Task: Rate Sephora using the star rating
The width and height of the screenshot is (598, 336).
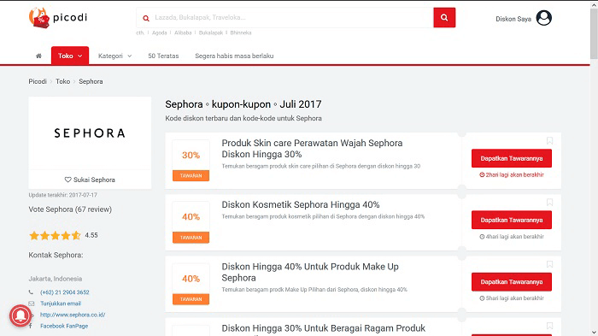Action: coord(55,235)
